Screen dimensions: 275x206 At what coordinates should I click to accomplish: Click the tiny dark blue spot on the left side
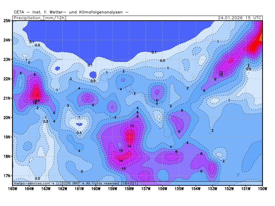57,68
